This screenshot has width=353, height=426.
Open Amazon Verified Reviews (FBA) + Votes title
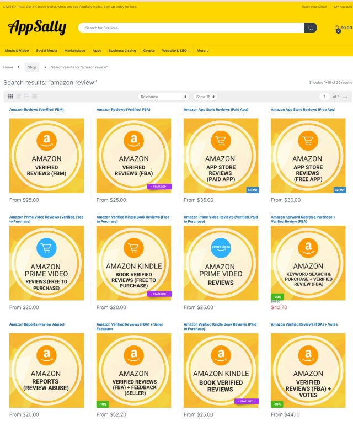[x=304, y=324]
